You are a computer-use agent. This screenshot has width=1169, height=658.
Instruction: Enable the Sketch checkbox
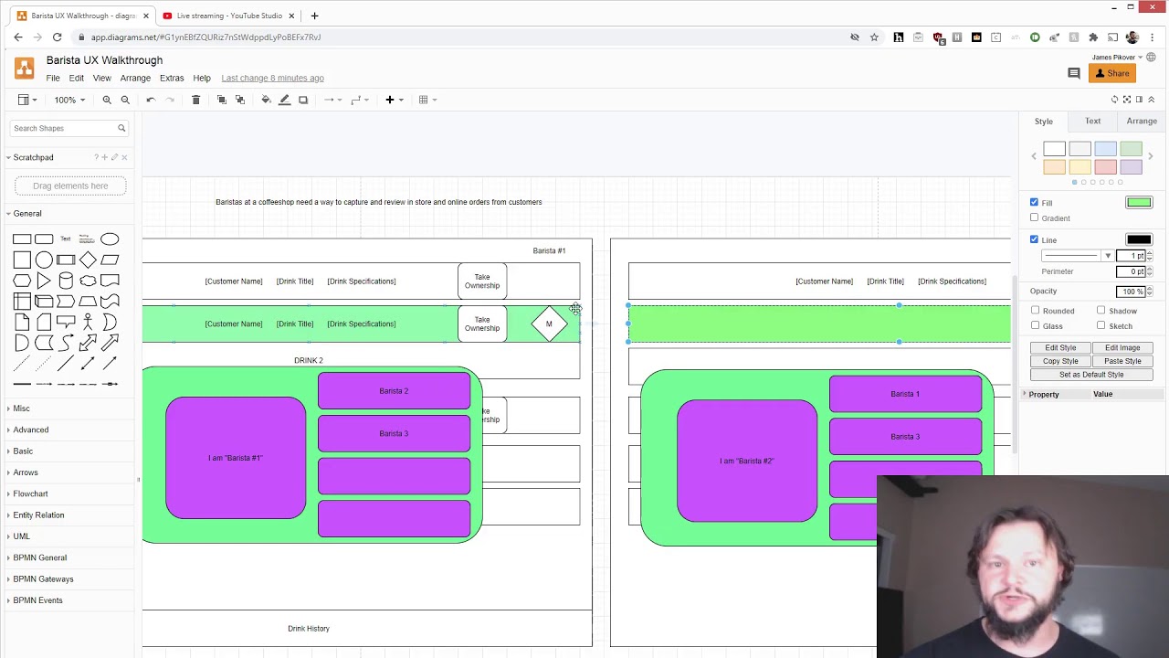coord(1101,325)
